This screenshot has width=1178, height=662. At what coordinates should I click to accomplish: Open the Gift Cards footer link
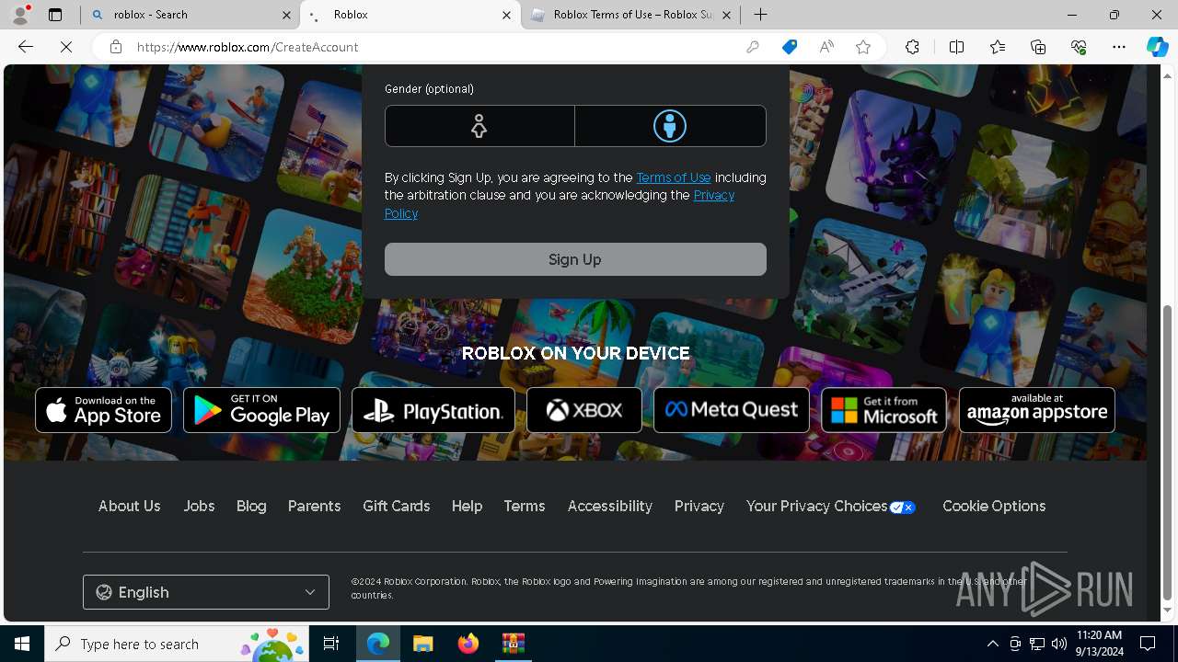(x=396, y=507)
